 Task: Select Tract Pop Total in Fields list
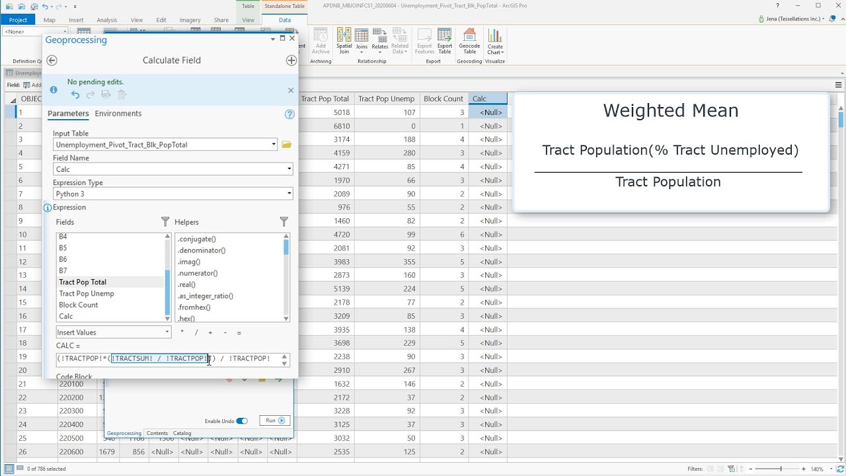pos(83,282)
